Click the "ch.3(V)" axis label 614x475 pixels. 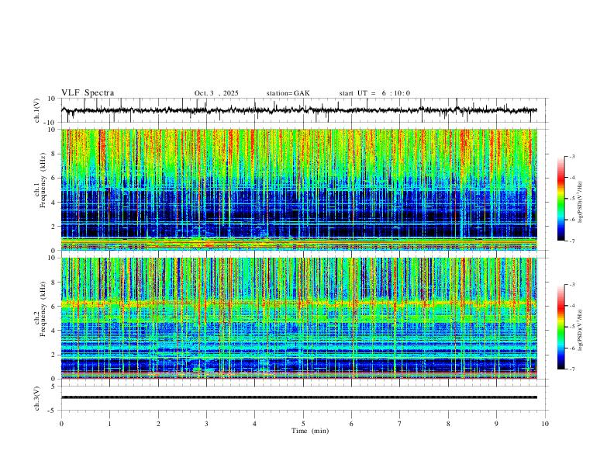[x=37, y=398]
